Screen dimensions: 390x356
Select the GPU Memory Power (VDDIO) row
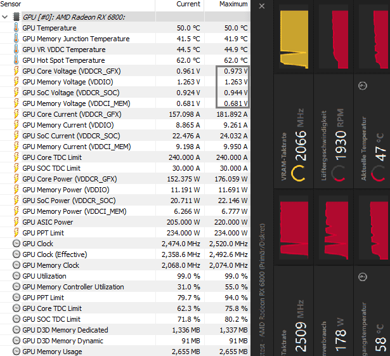pyautogui.click(x=125, y=190)
